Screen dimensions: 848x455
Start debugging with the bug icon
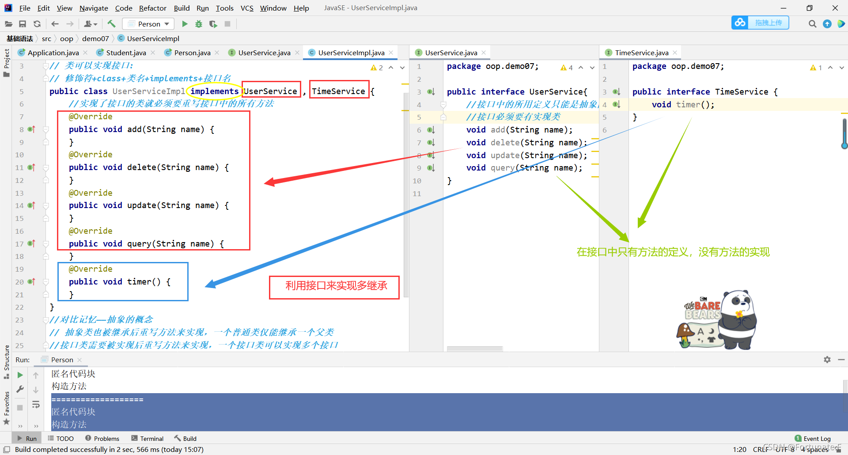pos(199,24)
